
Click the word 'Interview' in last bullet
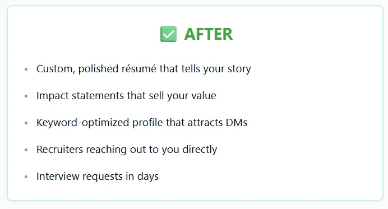(x=58, y=177)
